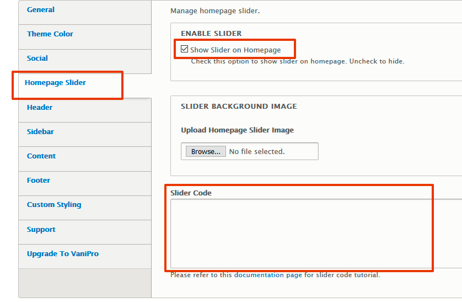This screenshot has height=302, width=462.
Task: Focus the Slider Code text area
Action: click(x=300, y=233)
